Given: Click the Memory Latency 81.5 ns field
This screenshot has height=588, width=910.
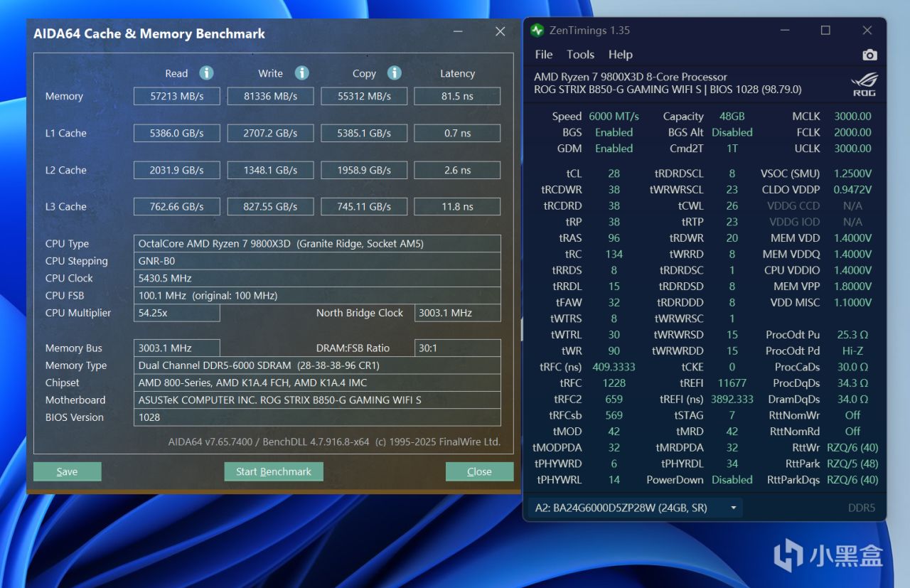Looking at the screenshot, I should [457, 96].
